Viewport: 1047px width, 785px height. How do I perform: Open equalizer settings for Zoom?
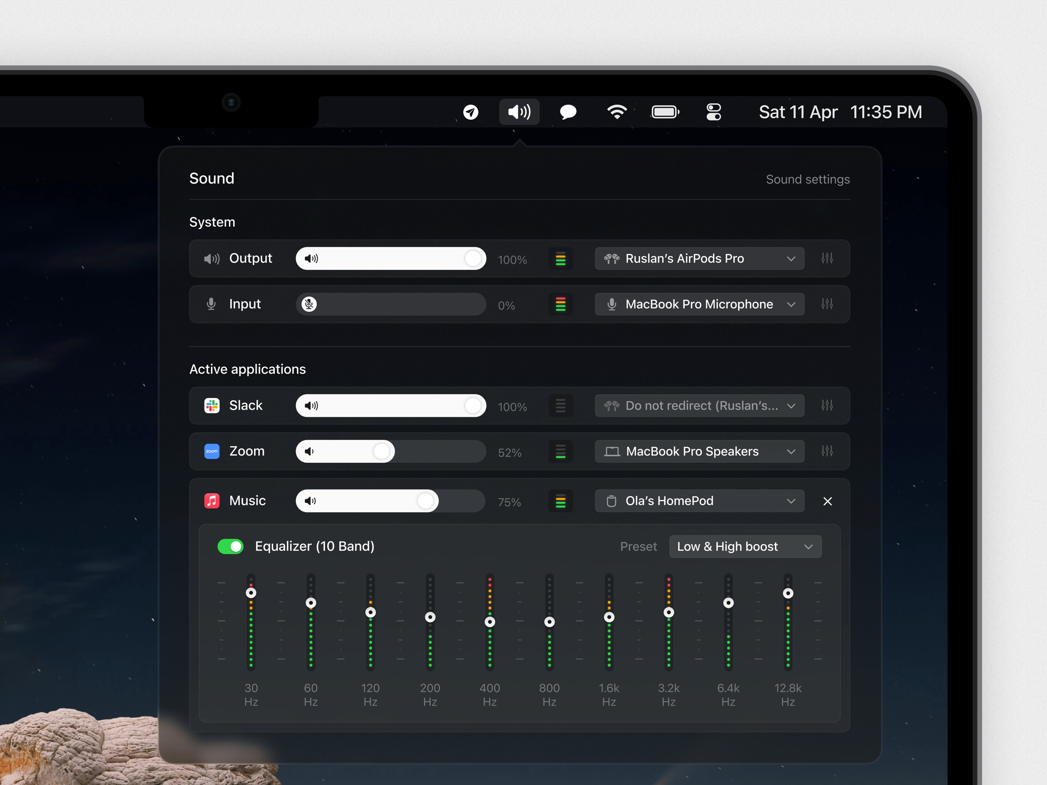tap(827, 451)
